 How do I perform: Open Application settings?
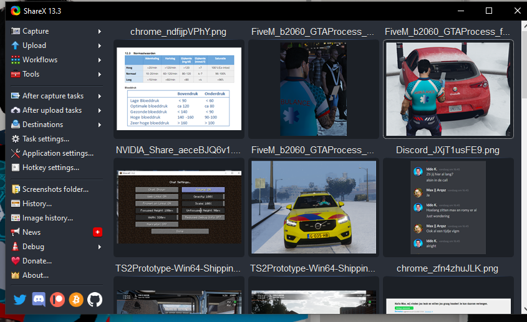(x=58, y=153)
